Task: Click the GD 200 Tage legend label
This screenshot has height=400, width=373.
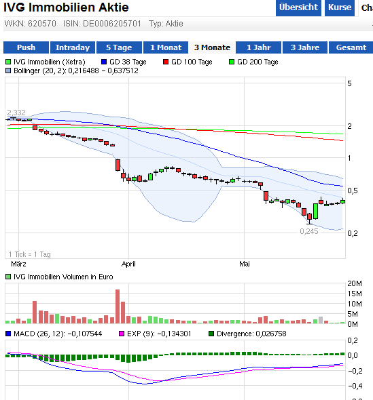Action: (x=257, y=62)
